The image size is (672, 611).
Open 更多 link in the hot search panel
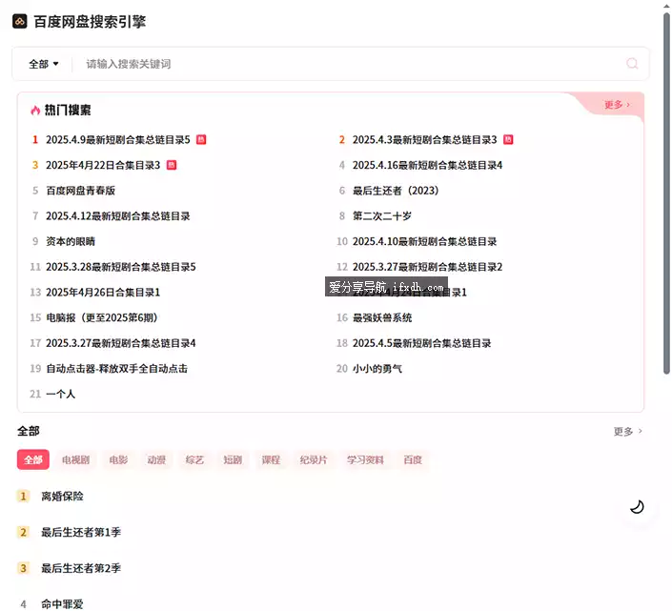coord(617,105)
